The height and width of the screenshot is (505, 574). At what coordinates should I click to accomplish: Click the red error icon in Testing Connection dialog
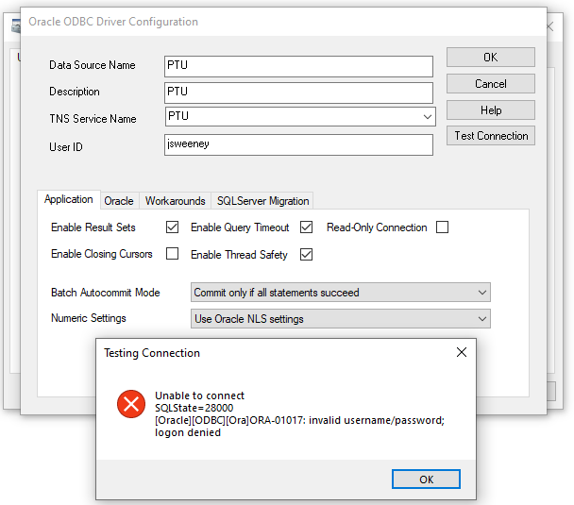pos(131,404)
